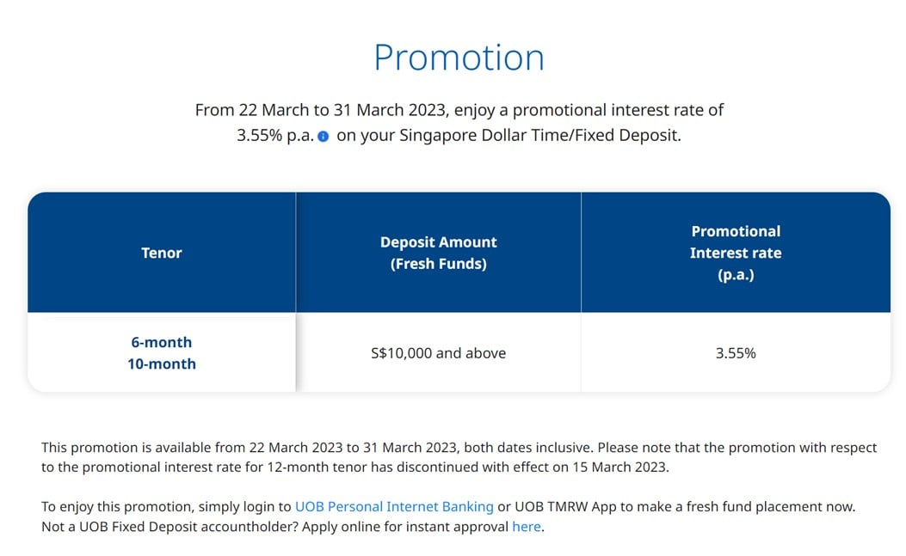Select the 10-month tenor text
906x556 pixels.
[161, 364]
